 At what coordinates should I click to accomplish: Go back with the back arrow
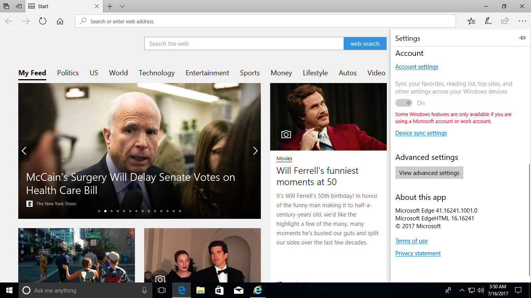[9, 21]
